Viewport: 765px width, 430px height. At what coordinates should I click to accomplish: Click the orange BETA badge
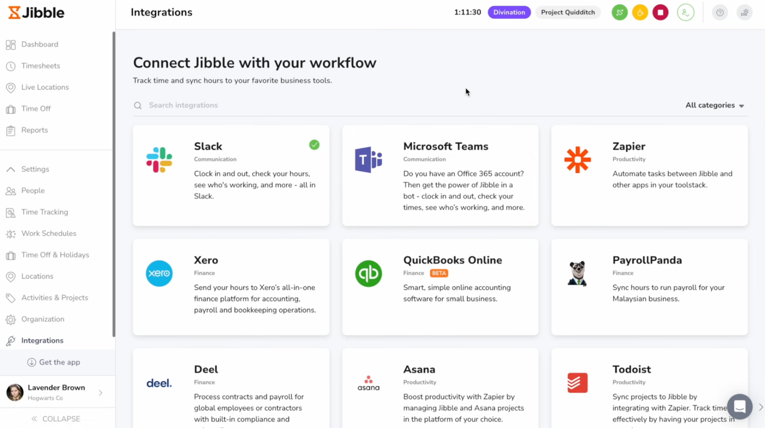click(439, 273)
